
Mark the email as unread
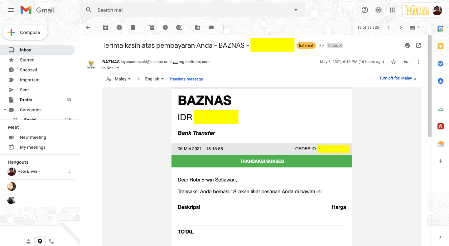click(152, 27)
